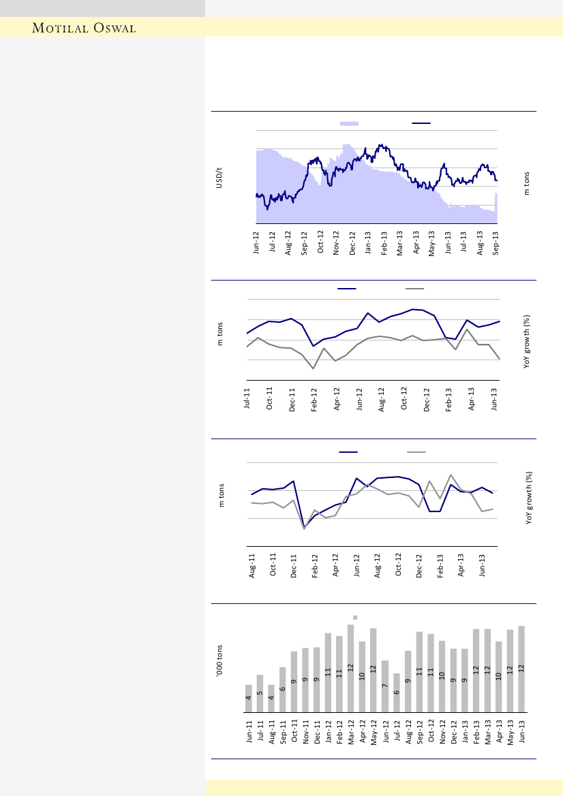Click the m tons label right of top chart
This screenshot has height=796, width=563.
pyautogui.click(x=527, y=182)
